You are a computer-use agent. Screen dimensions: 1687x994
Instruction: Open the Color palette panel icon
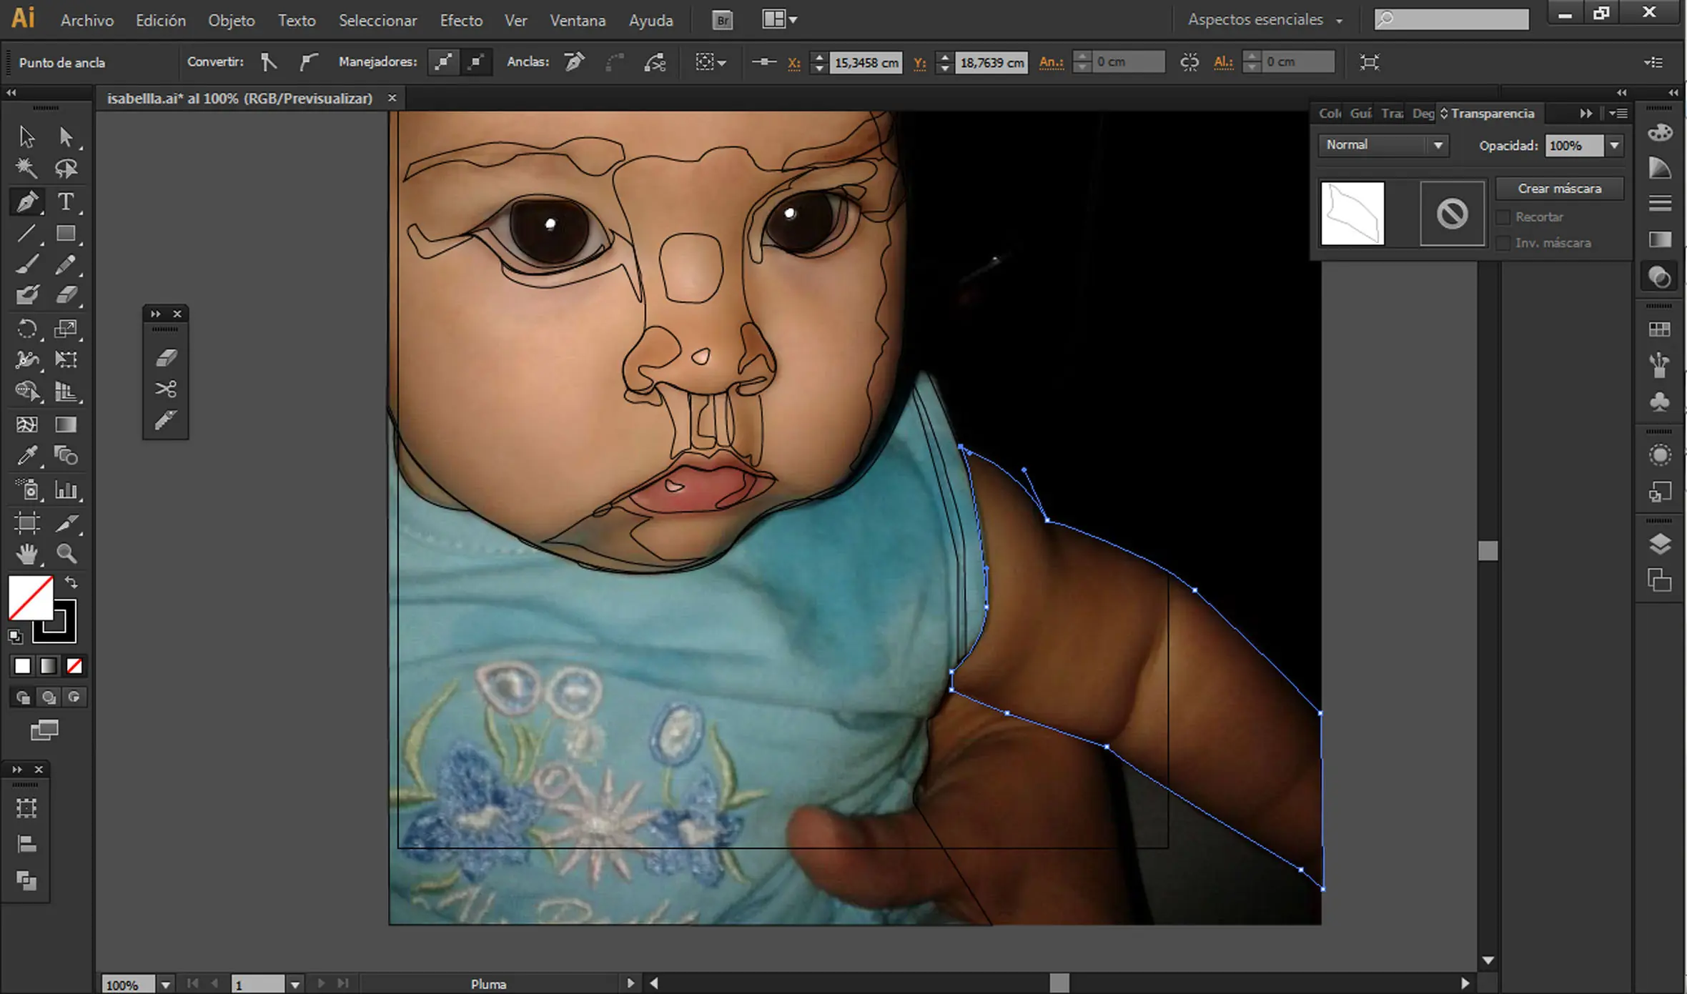click(x=1660, y=133)
